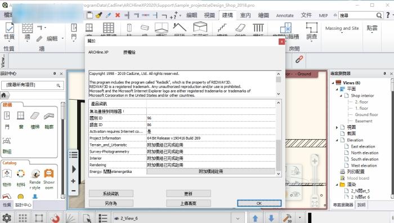Confirm the About dialog with OK
394x223 pixels.
coord(259,203)
